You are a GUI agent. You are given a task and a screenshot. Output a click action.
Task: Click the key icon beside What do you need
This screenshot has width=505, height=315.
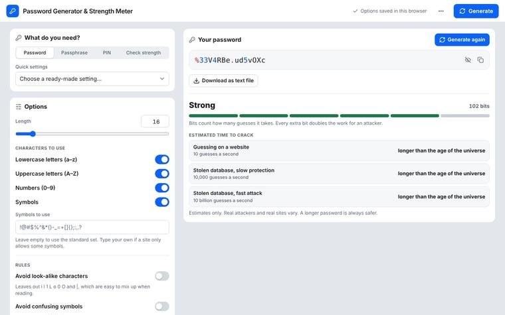point(19,38)
